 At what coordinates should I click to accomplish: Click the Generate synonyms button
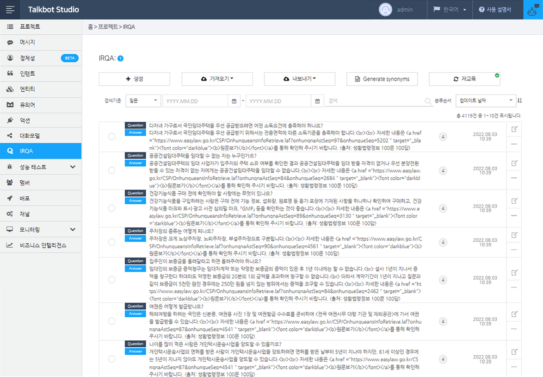[x=382, y=79]
